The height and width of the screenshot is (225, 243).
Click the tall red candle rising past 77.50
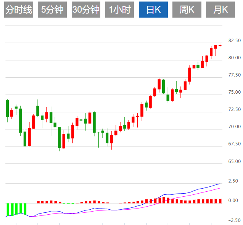pos(190,75)
